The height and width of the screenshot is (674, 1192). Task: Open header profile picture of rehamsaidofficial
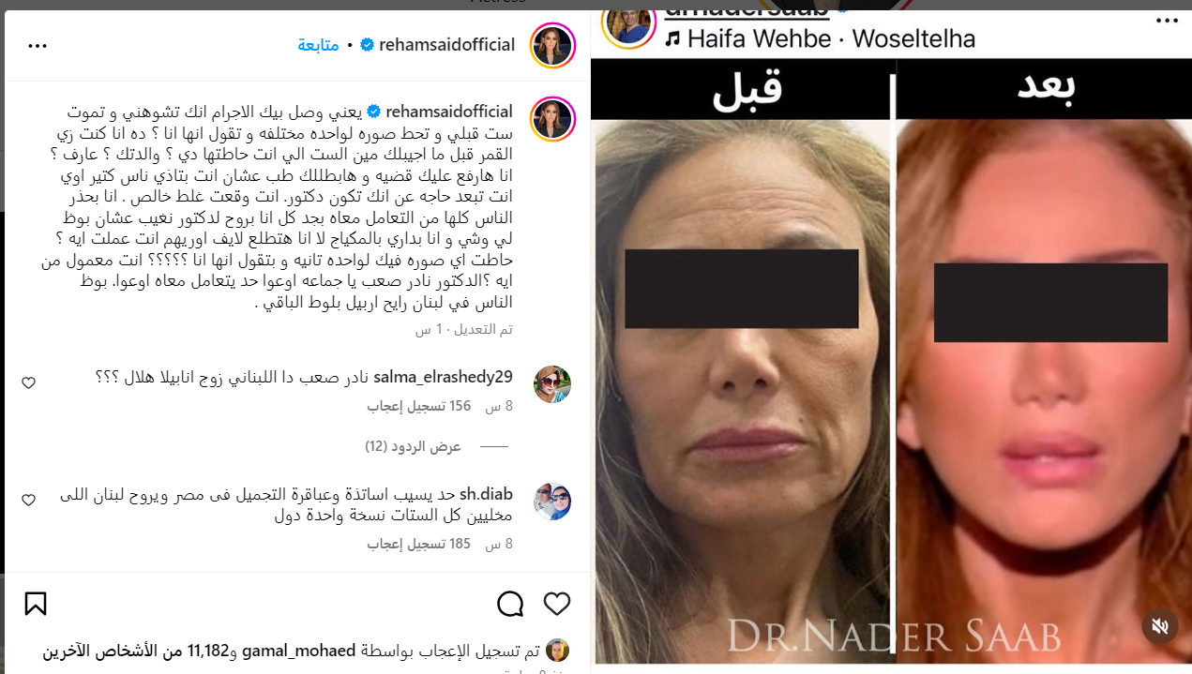552,46
